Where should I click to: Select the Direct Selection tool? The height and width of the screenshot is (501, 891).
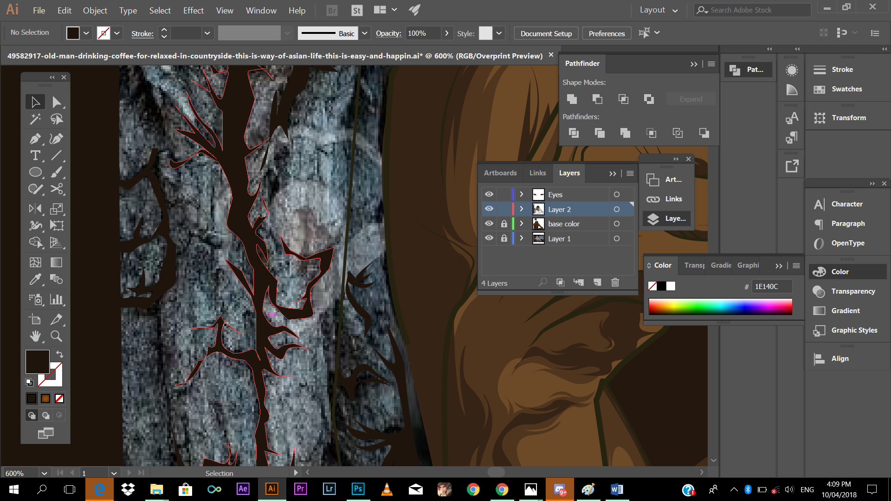pos(57,102)
